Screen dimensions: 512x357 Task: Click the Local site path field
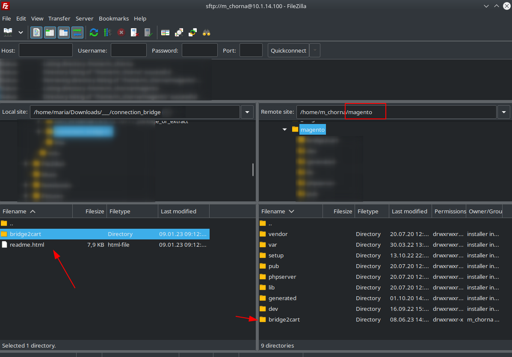point(135,112)
